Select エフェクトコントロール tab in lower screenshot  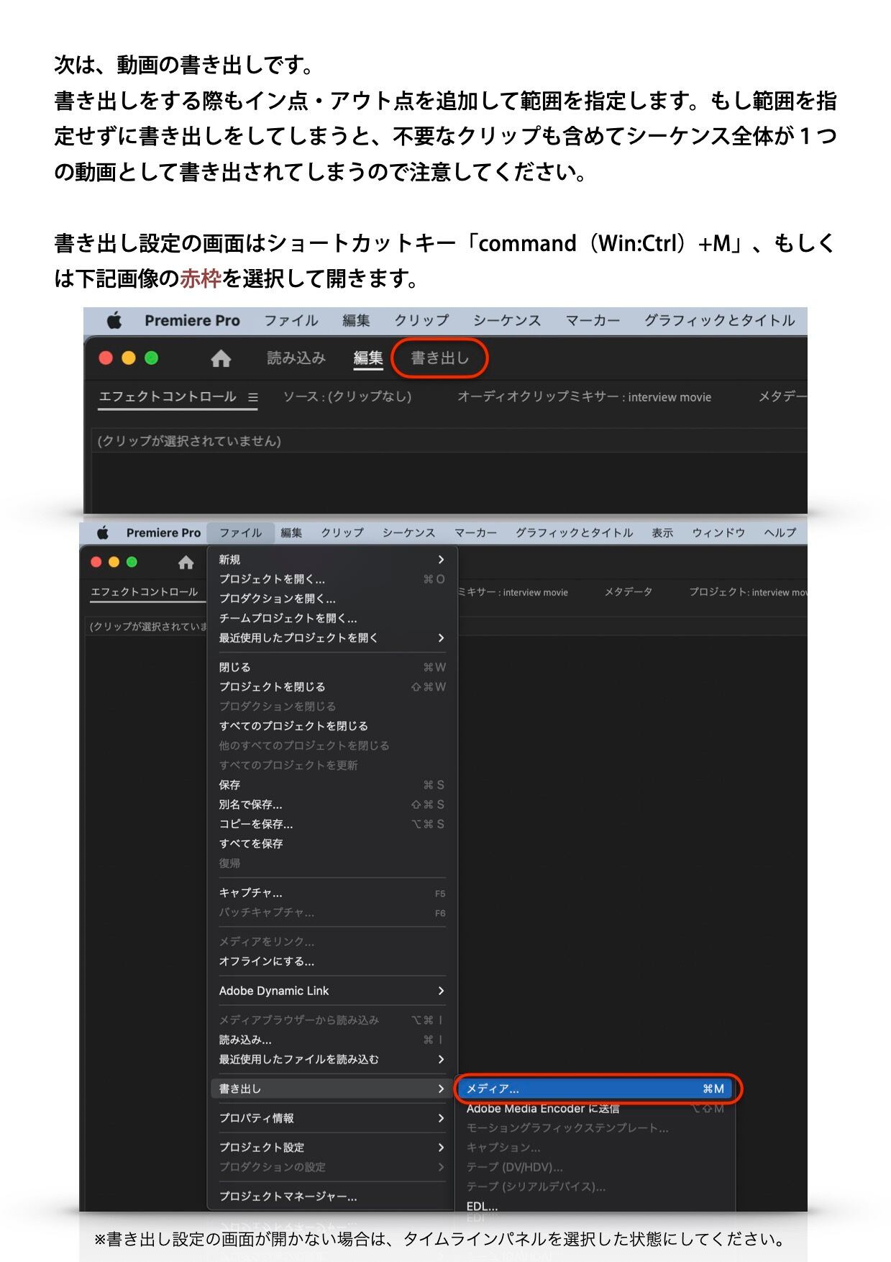[x=144, y=592]
